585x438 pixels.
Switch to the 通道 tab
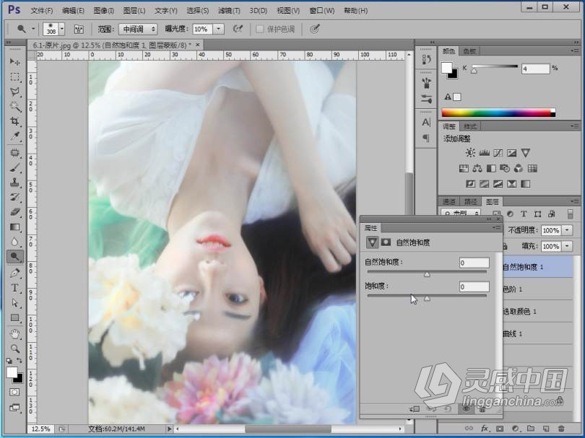(x=448, y=201)
